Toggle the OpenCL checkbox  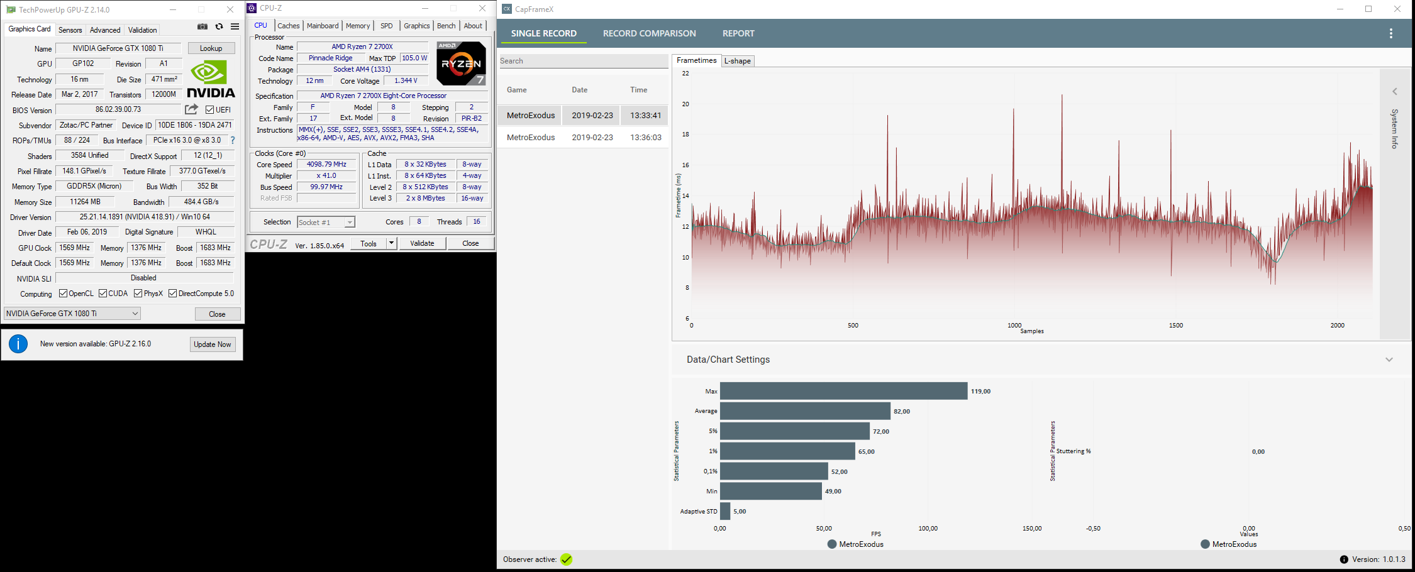coord(63,294)
